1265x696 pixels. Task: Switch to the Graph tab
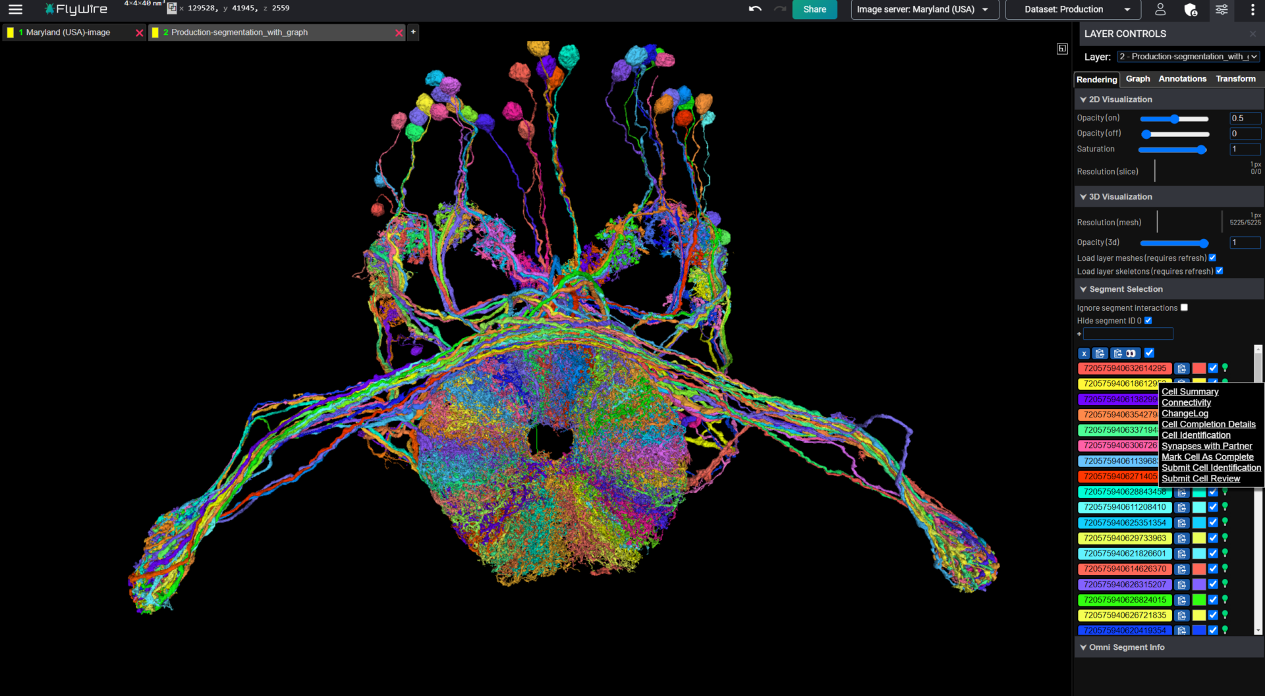(1137, 79)
